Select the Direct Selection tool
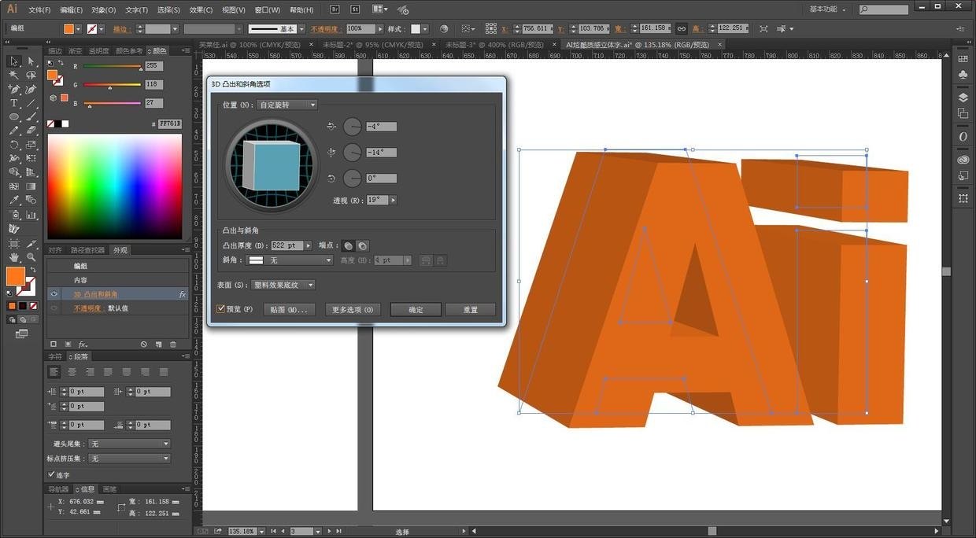The width and height of the screenshot is (976, 538). click(x=31, y=61)
